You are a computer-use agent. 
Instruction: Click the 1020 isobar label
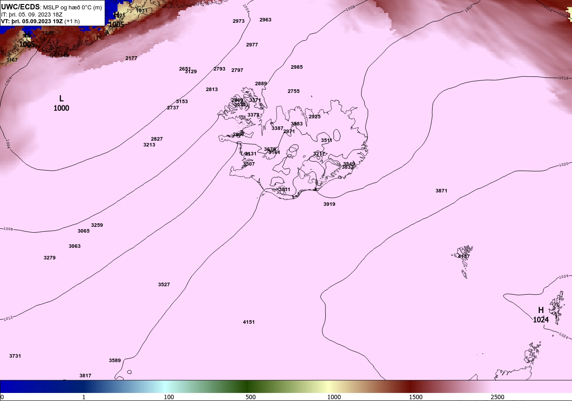pyautogui.click(x=564, y=164)
